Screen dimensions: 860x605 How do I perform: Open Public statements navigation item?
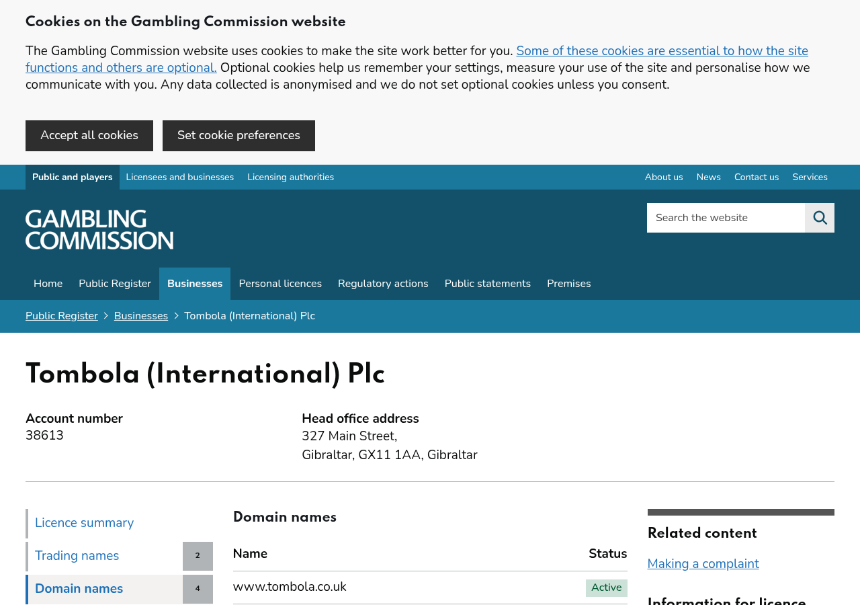tap(488, 284)
